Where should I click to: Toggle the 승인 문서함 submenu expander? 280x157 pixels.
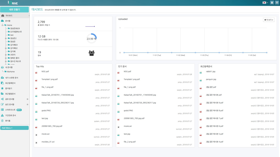coord(28,105)
